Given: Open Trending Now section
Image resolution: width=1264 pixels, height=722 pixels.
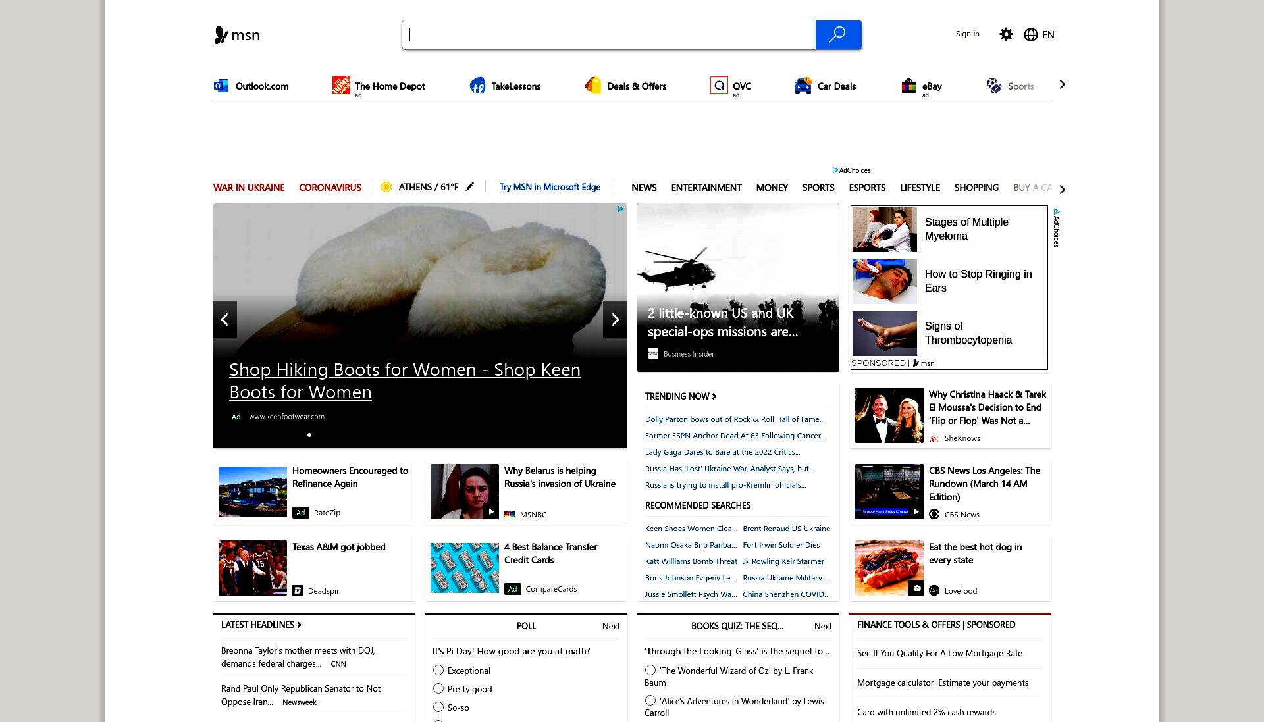Looking at the screenshot, I should click(x=681, y=396).
